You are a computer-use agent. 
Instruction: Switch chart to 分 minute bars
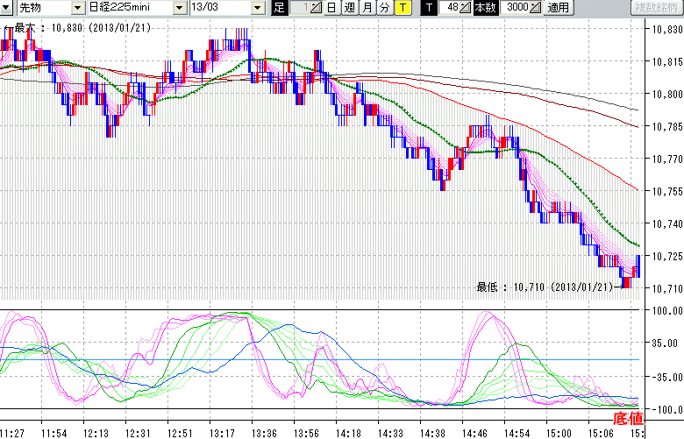coord(384,8)
